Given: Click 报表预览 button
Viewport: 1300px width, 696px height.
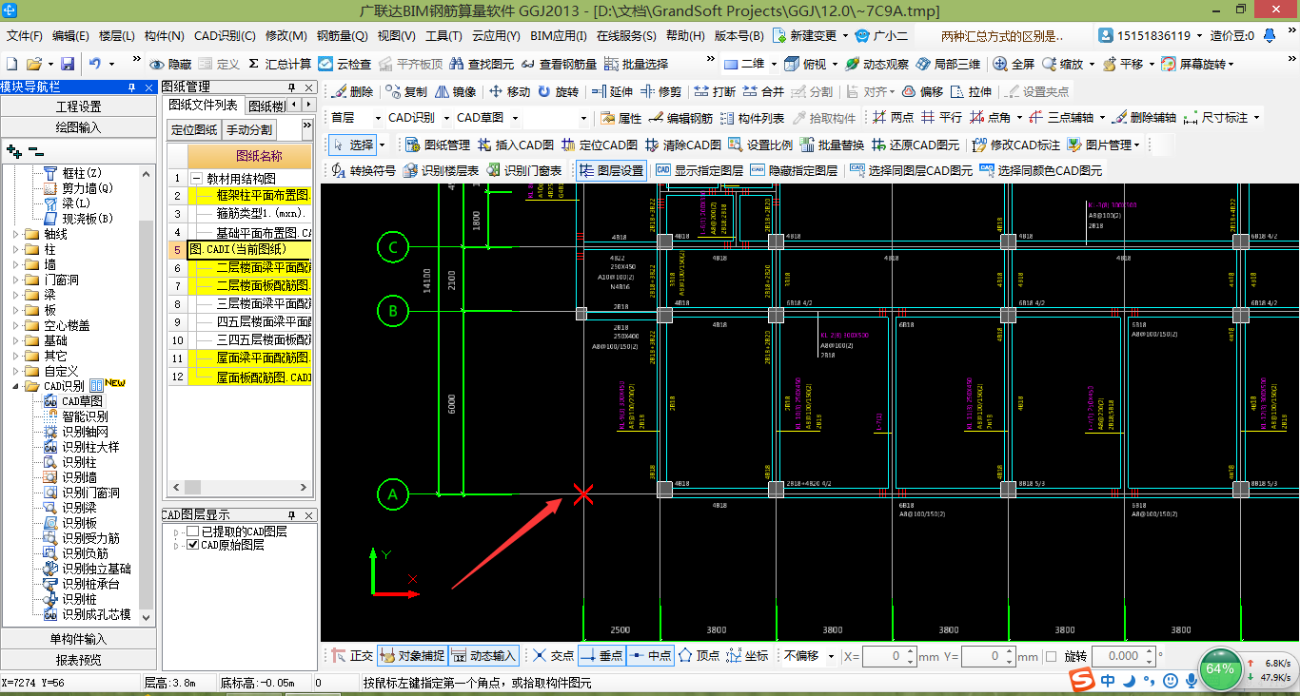Looking at the screenshot, I should pos(79,660).
